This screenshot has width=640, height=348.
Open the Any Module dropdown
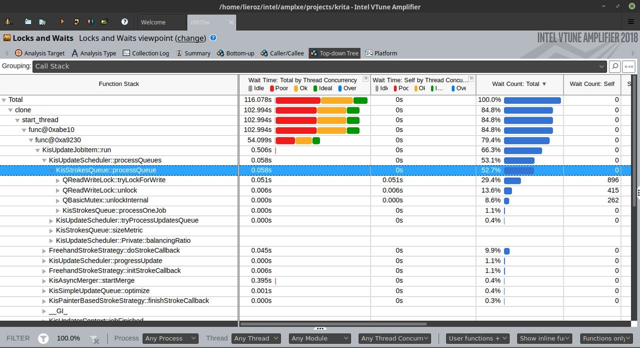tap(320, 339)
